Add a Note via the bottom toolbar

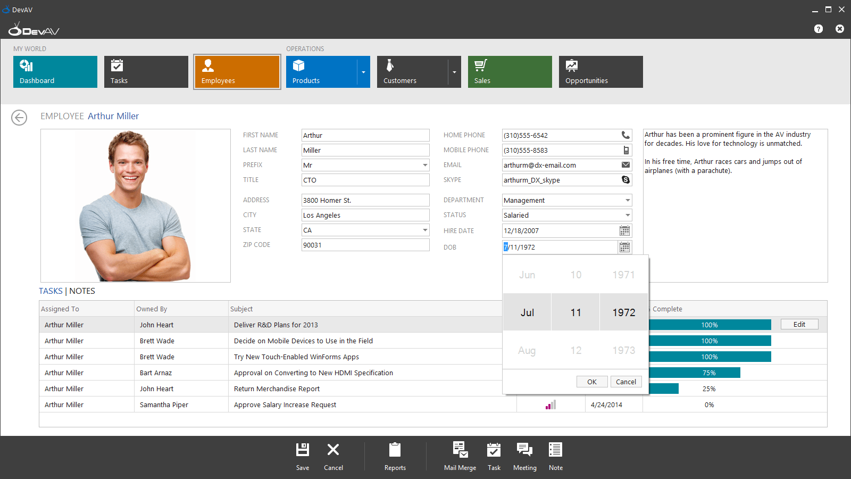pyautogui.click(x=555, y=450)
